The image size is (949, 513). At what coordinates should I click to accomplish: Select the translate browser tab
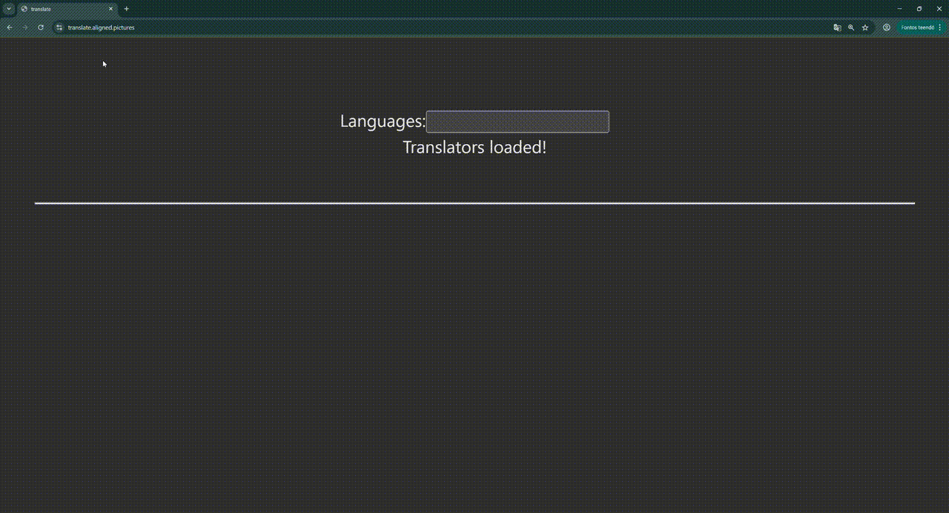(63, 9)
